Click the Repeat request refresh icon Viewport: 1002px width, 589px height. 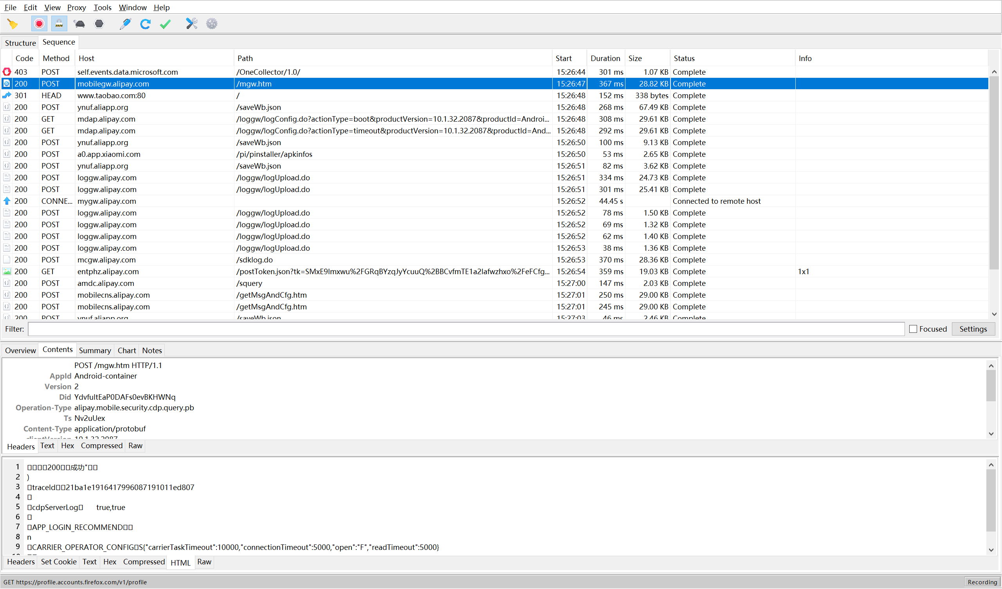pos(145,24)
